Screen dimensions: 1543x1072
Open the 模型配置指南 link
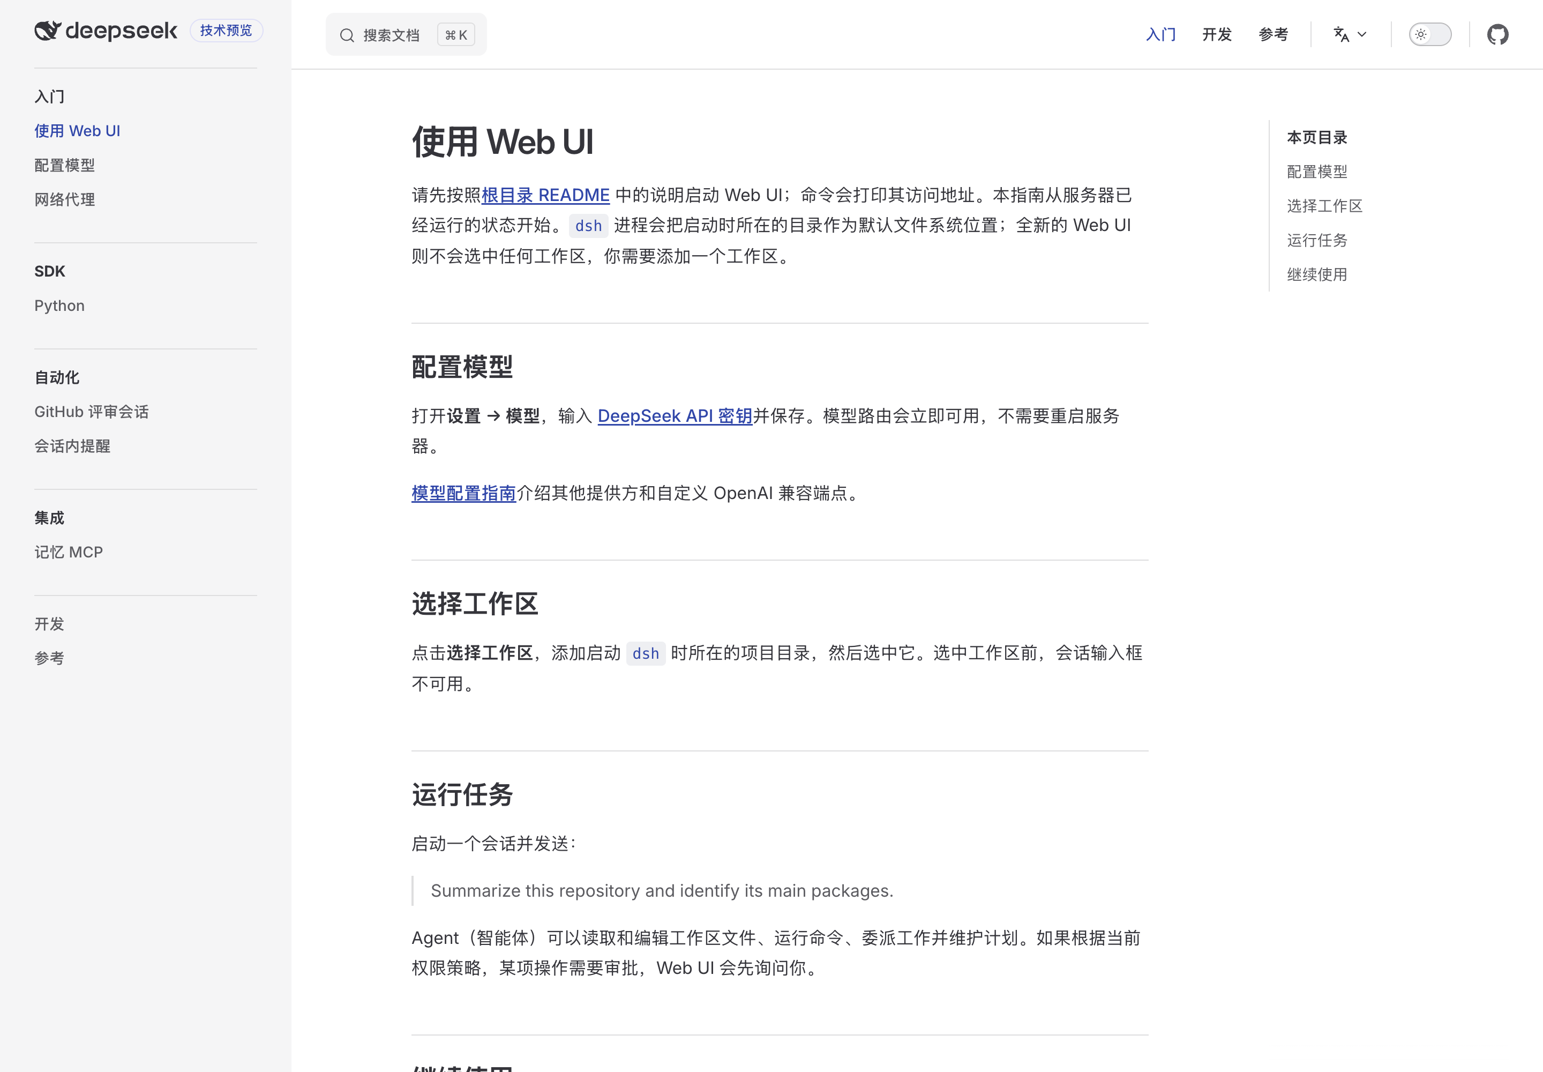point(464,493)
